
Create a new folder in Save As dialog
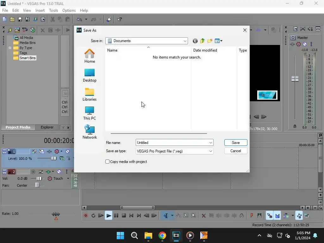pyautogui.click(x=210, y=41)
